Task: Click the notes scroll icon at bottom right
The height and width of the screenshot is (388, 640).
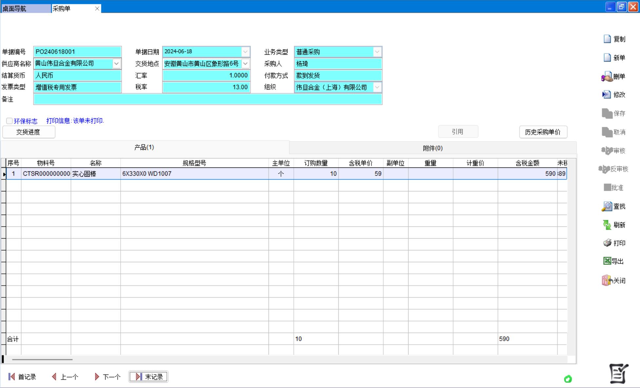Action: (x=618, y=374)
